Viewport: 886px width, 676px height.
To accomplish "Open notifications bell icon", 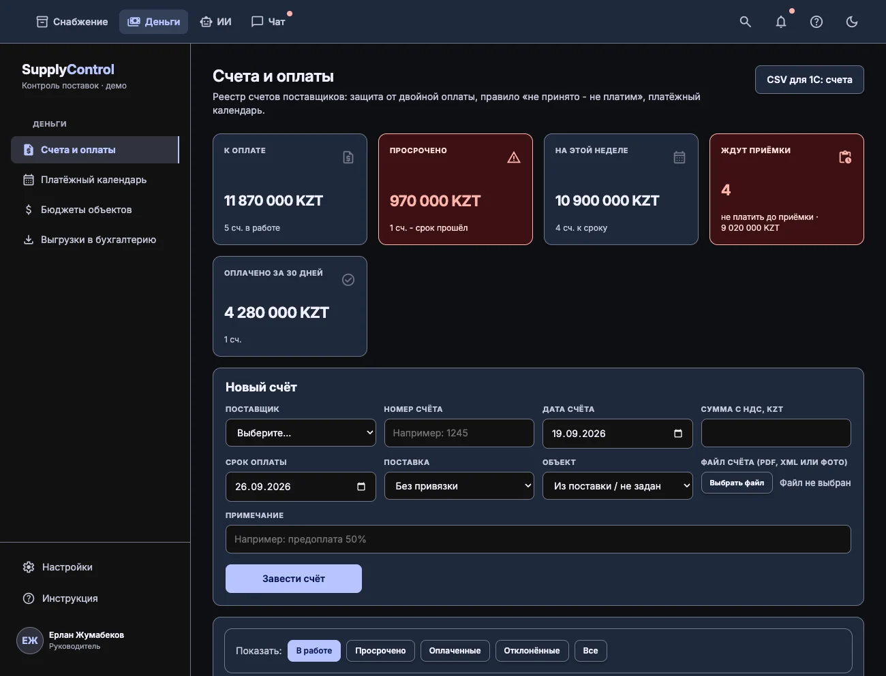I will (781, 22).
